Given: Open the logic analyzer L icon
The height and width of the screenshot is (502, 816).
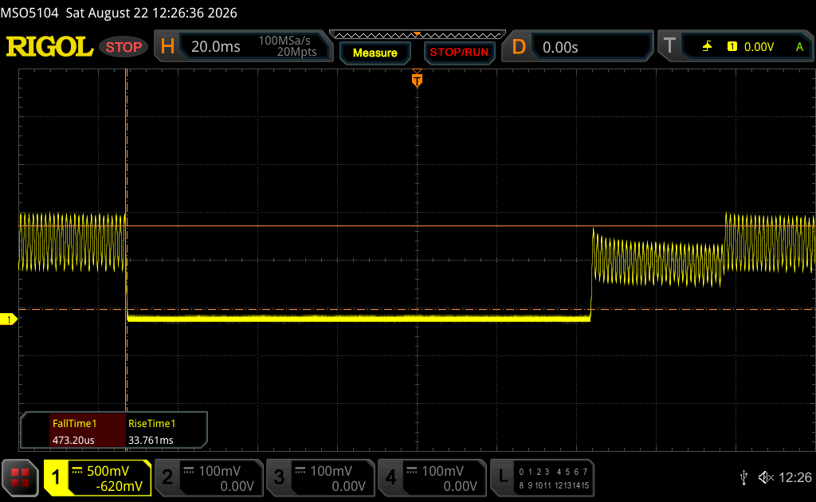Looking at the screenshot, I should (503, 476).
